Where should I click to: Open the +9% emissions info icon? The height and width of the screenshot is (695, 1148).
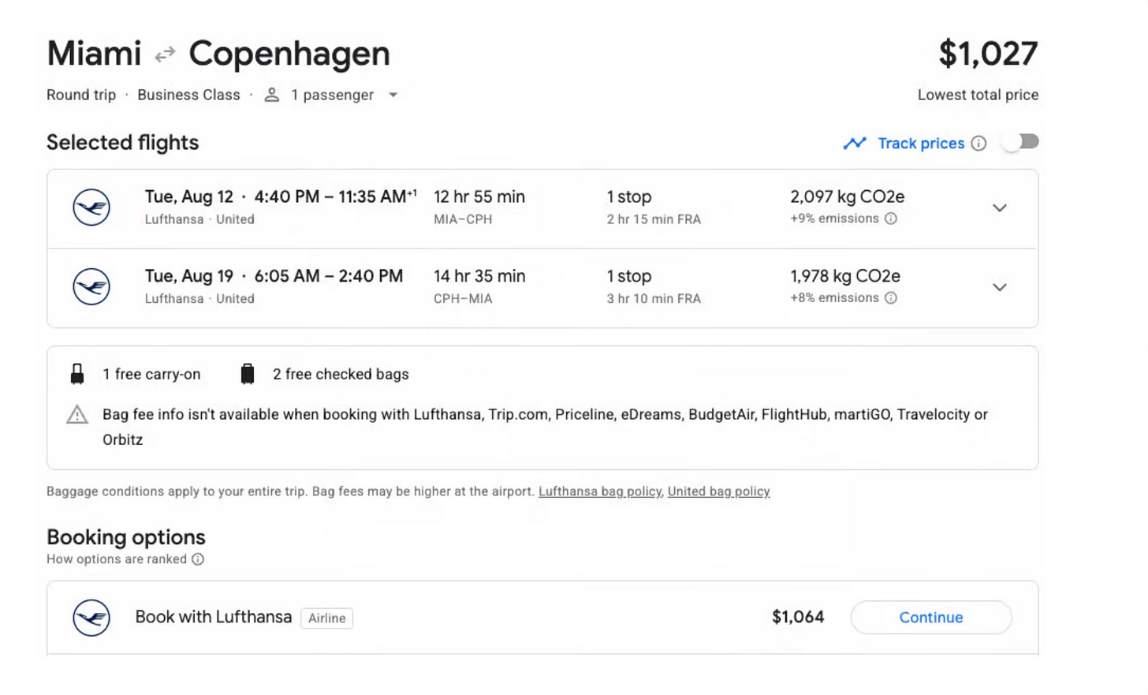pos(891,219)
